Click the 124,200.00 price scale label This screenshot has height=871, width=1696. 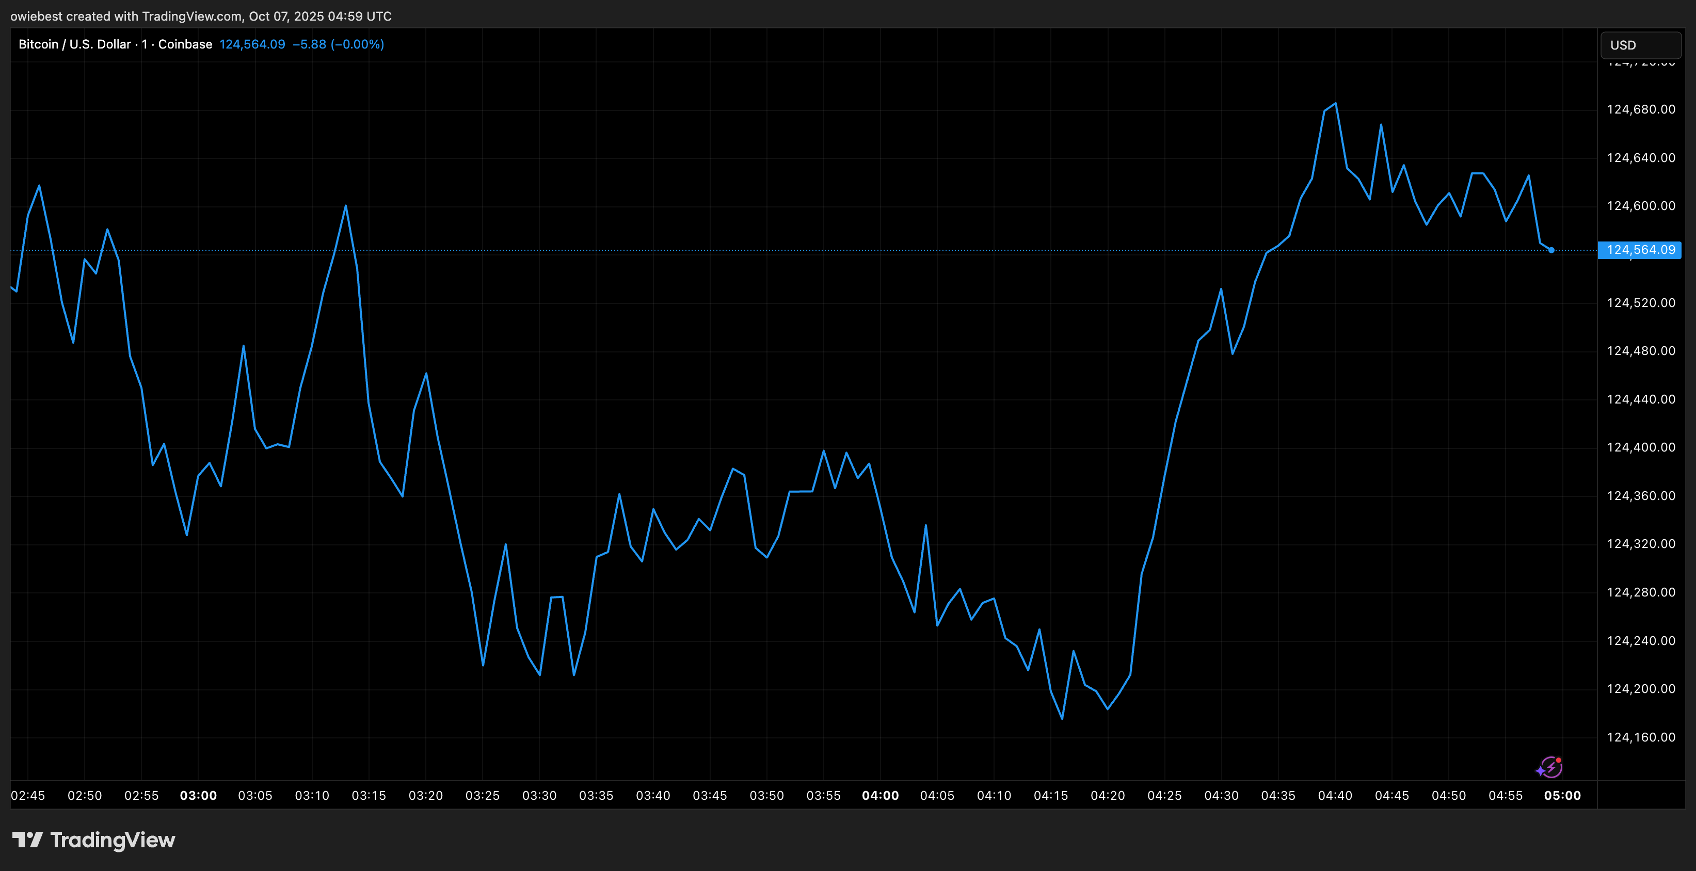pyautogui.click(x=1641, y=689)
